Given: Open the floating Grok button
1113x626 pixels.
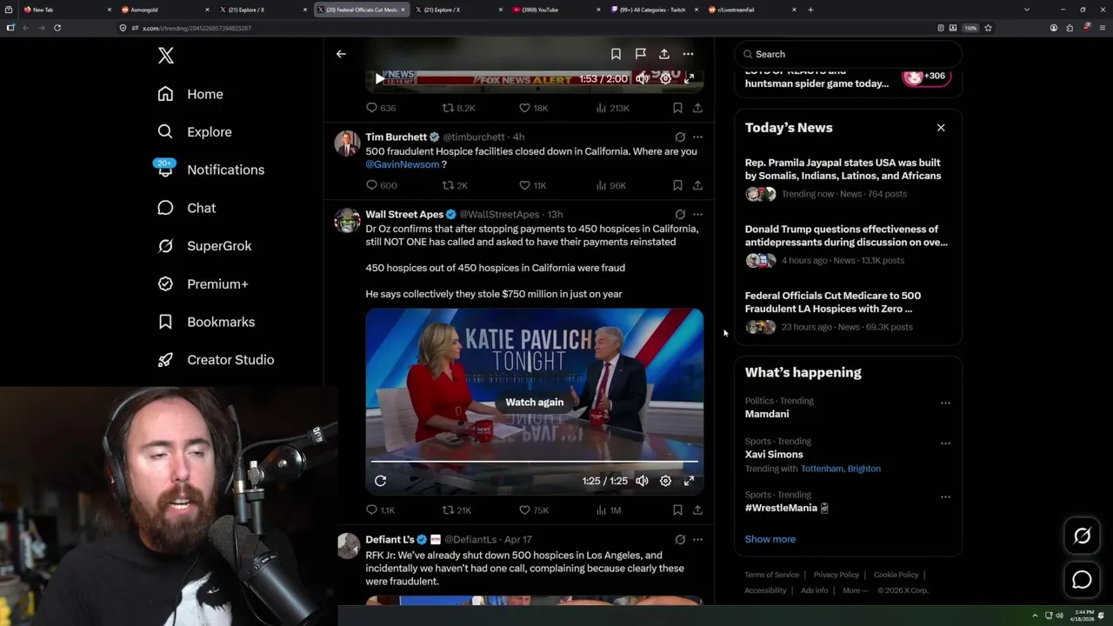Looking at the screenshot, I should click(x=1082, y=536).
